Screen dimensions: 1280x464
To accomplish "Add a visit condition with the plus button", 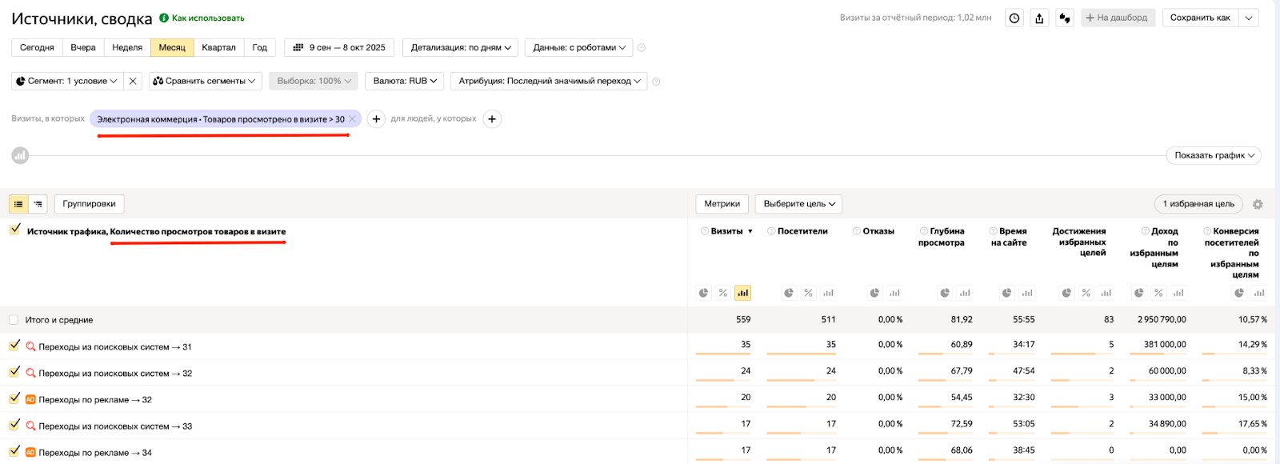I will point(376,119).
